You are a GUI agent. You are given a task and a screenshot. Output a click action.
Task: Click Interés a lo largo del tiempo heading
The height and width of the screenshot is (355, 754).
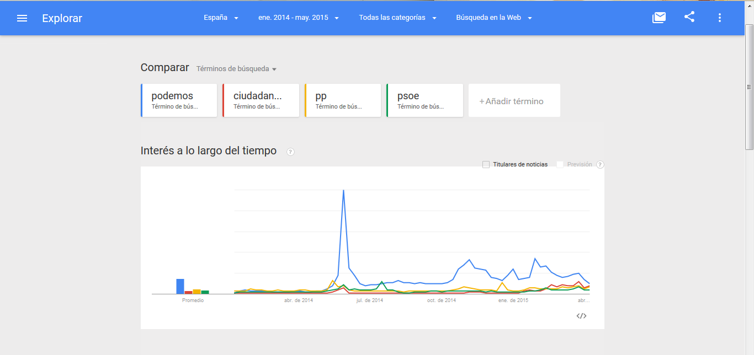tap(209, 150)
